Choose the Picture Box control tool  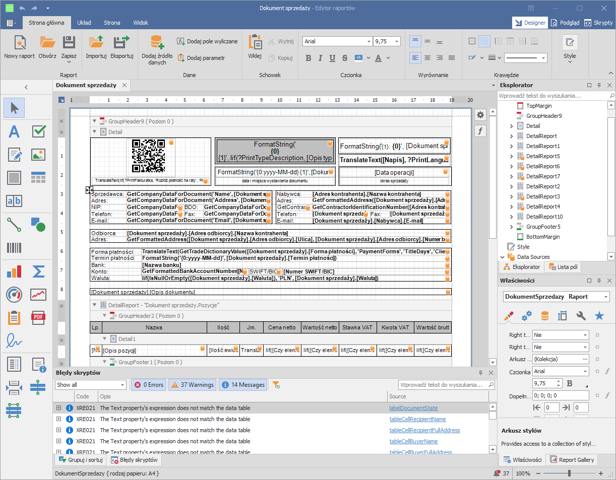pos(38,155)
